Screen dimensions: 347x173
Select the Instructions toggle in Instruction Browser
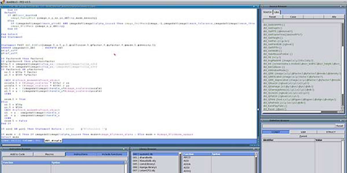pyautogui.click(x=81, y=154)
